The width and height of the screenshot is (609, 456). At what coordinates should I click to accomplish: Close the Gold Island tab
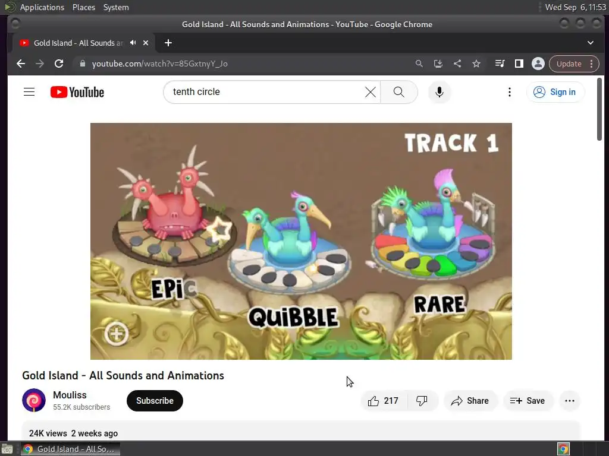point(146,43)
